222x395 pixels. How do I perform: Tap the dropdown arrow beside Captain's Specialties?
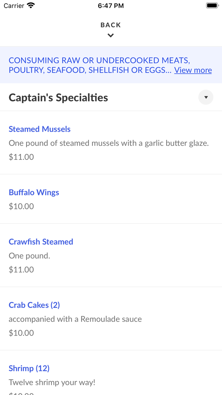tap(206, 97)
